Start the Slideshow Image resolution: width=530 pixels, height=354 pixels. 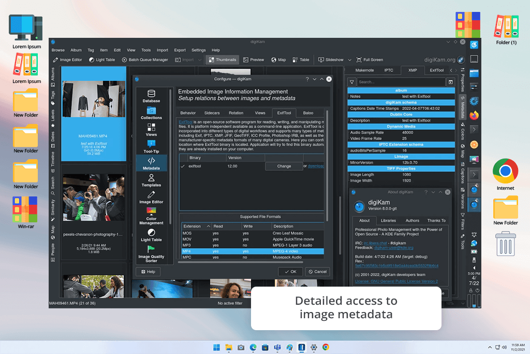[x=331, y=60]
